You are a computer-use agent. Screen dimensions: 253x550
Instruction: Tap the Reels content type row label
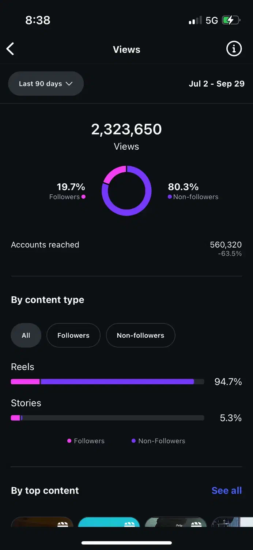[x=23, y=367]
